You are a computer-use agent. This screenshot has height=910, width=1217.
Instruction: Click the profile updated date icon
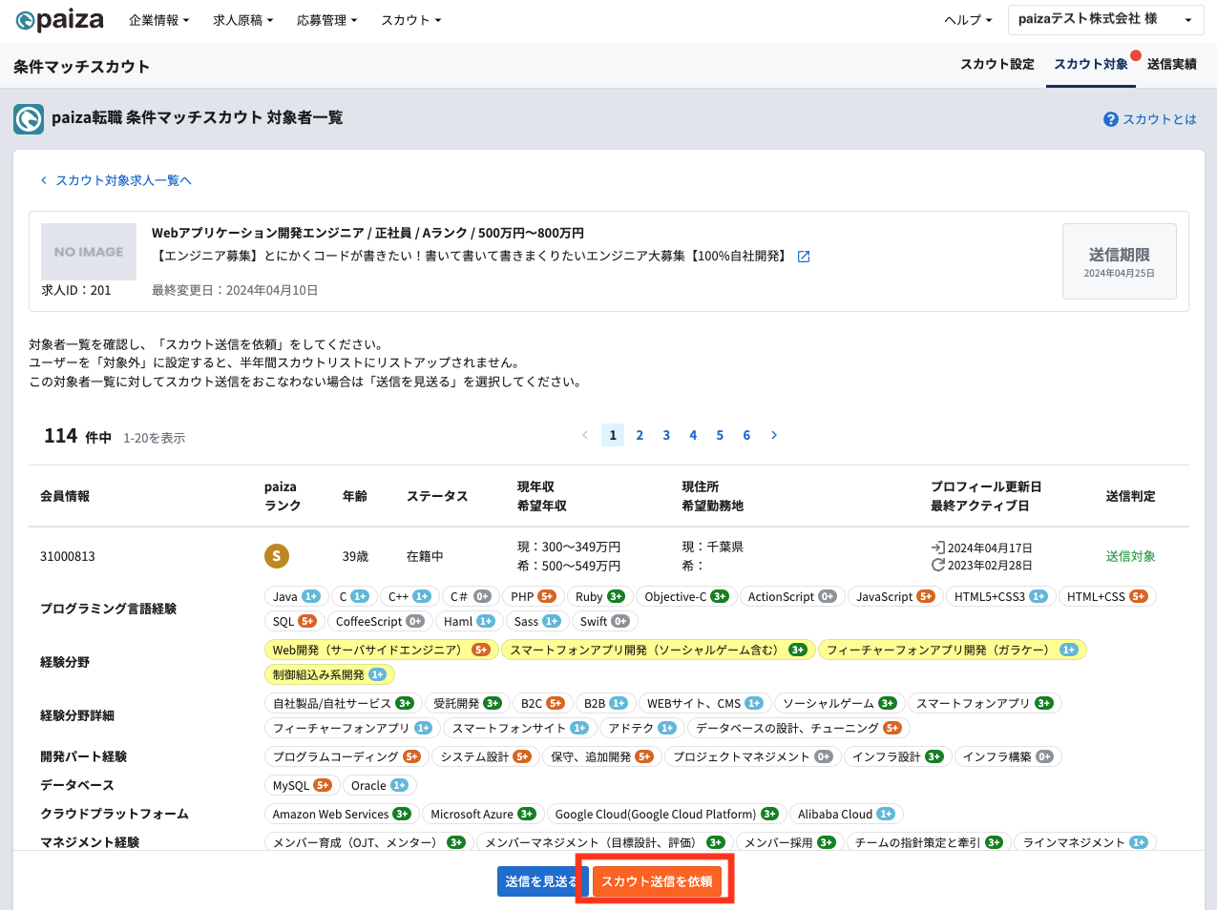point(938,548)
